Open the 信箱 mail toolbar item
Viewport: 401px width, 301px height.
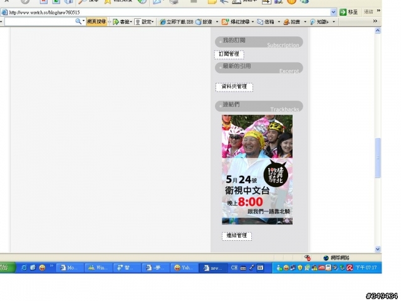(266, 22)
